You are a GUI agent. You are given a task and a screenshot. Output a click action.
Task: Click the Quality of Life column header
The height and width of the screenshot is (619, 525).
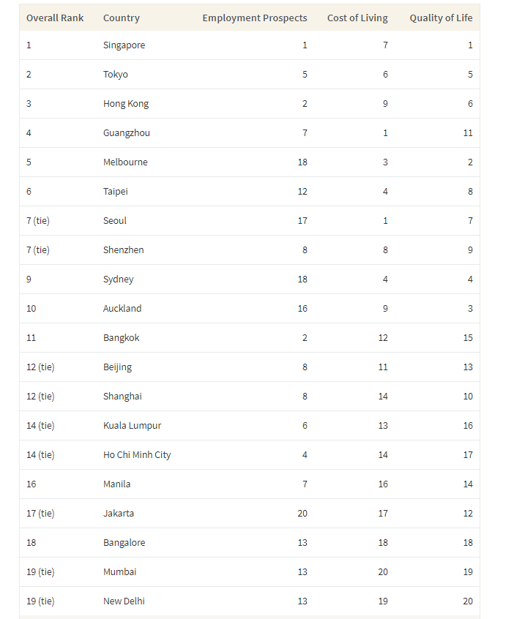point(441,18)
